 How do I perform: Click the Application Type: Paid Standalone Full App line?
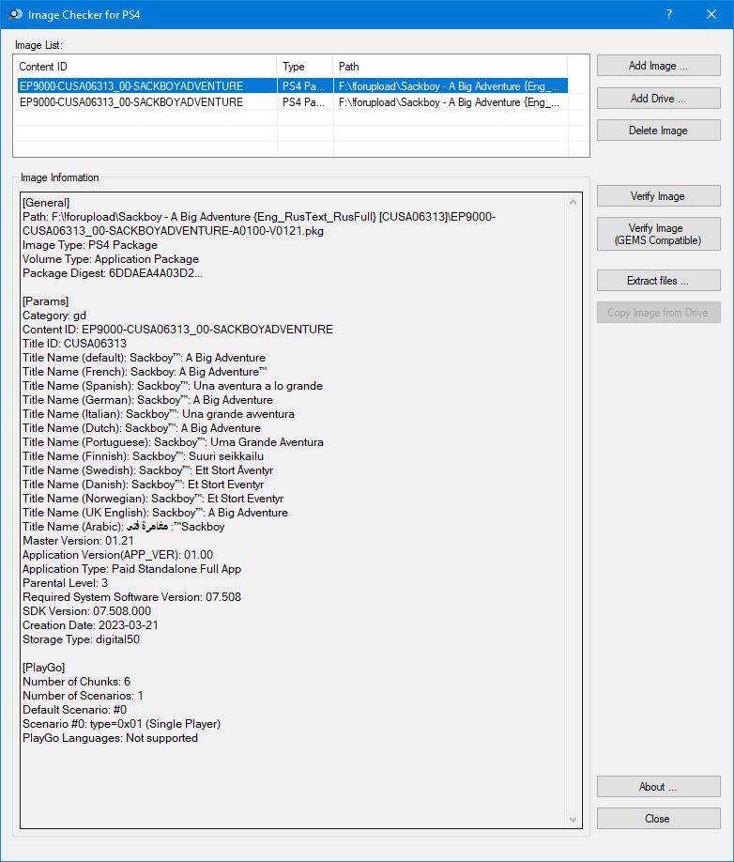coord(131,569)
